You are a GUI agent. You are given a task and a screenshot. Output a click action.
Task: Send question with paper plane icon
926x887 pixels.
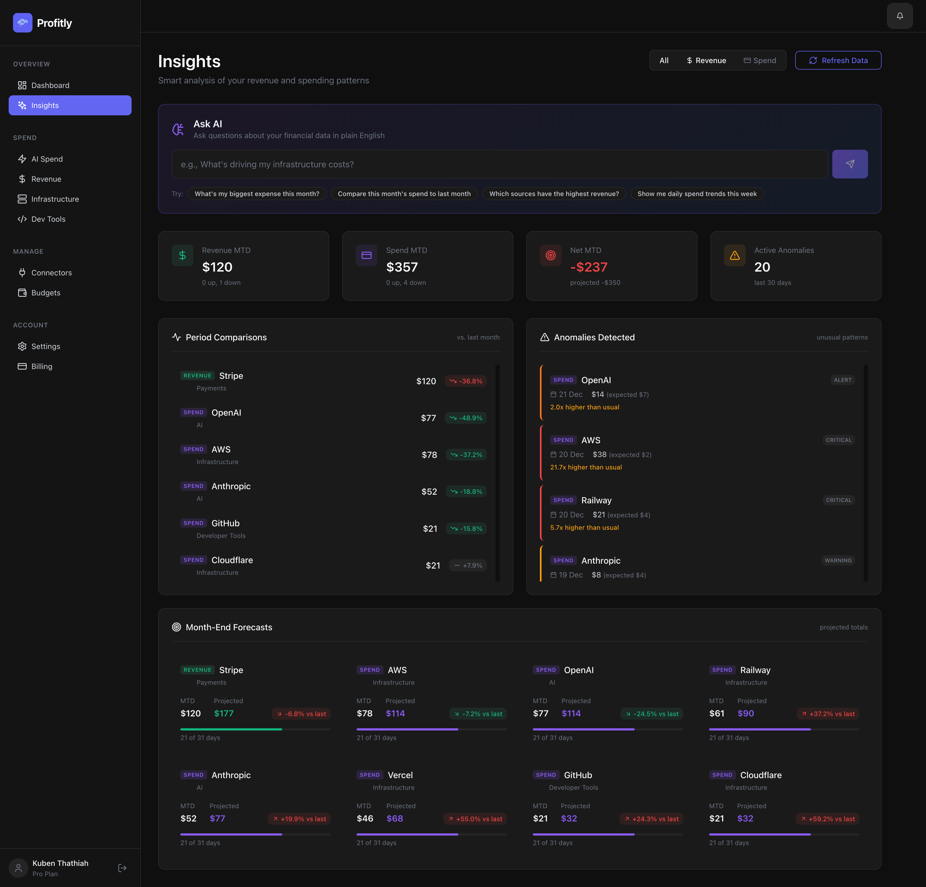[x=849, y=164]
